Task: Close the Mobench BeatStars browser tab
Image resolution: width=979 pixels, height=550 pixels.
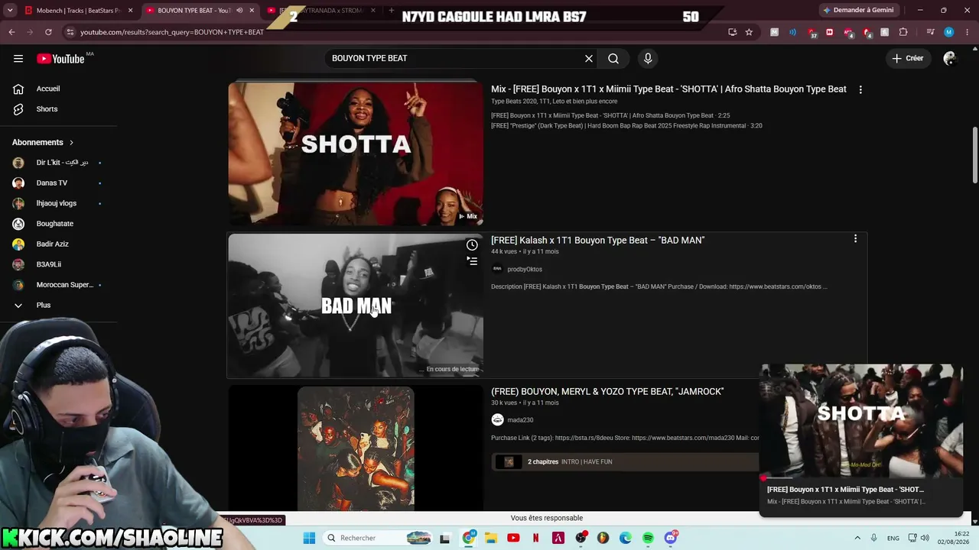Action: coord(130,11)
